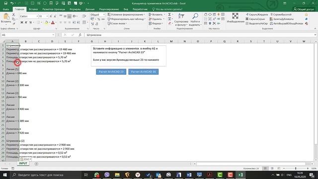Click the Sort and Filter icon
318x179 pixels.
tap(181, 16)
